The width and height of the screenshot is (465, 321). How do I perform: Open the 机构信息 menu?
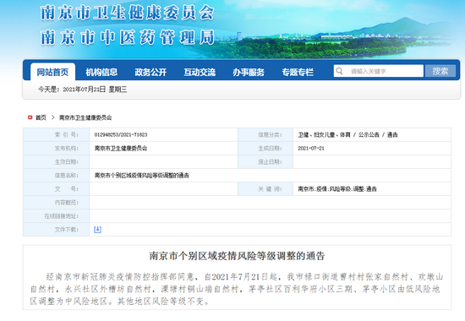pos(101,72)
